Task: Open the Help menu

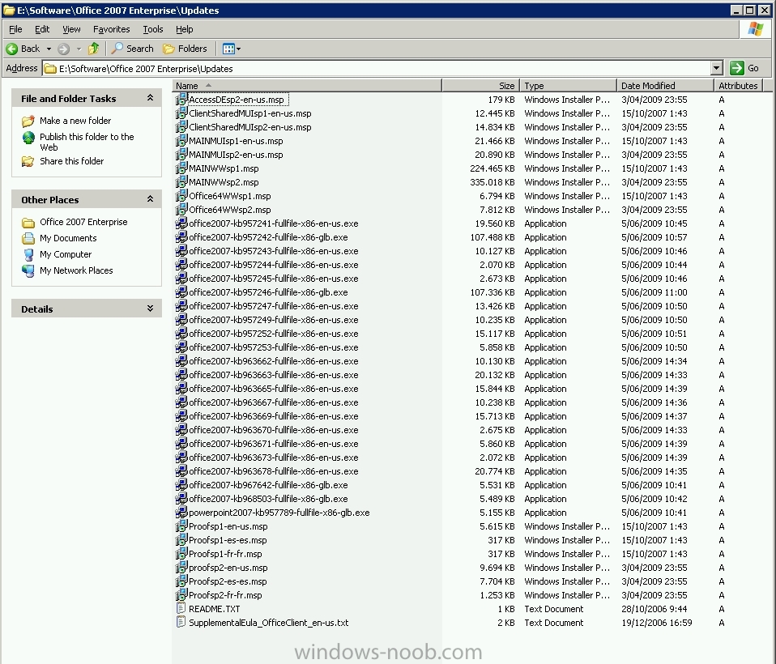Action: point(185,29)
